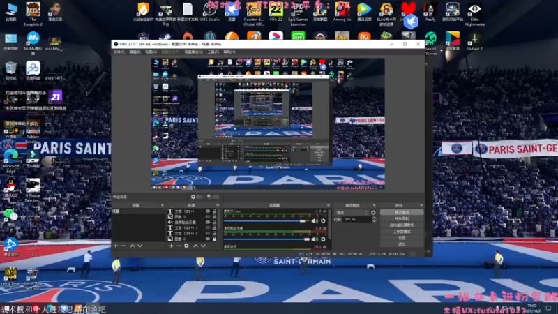Increase transition duration with the up stepper
558x314 pixels.
374,218
